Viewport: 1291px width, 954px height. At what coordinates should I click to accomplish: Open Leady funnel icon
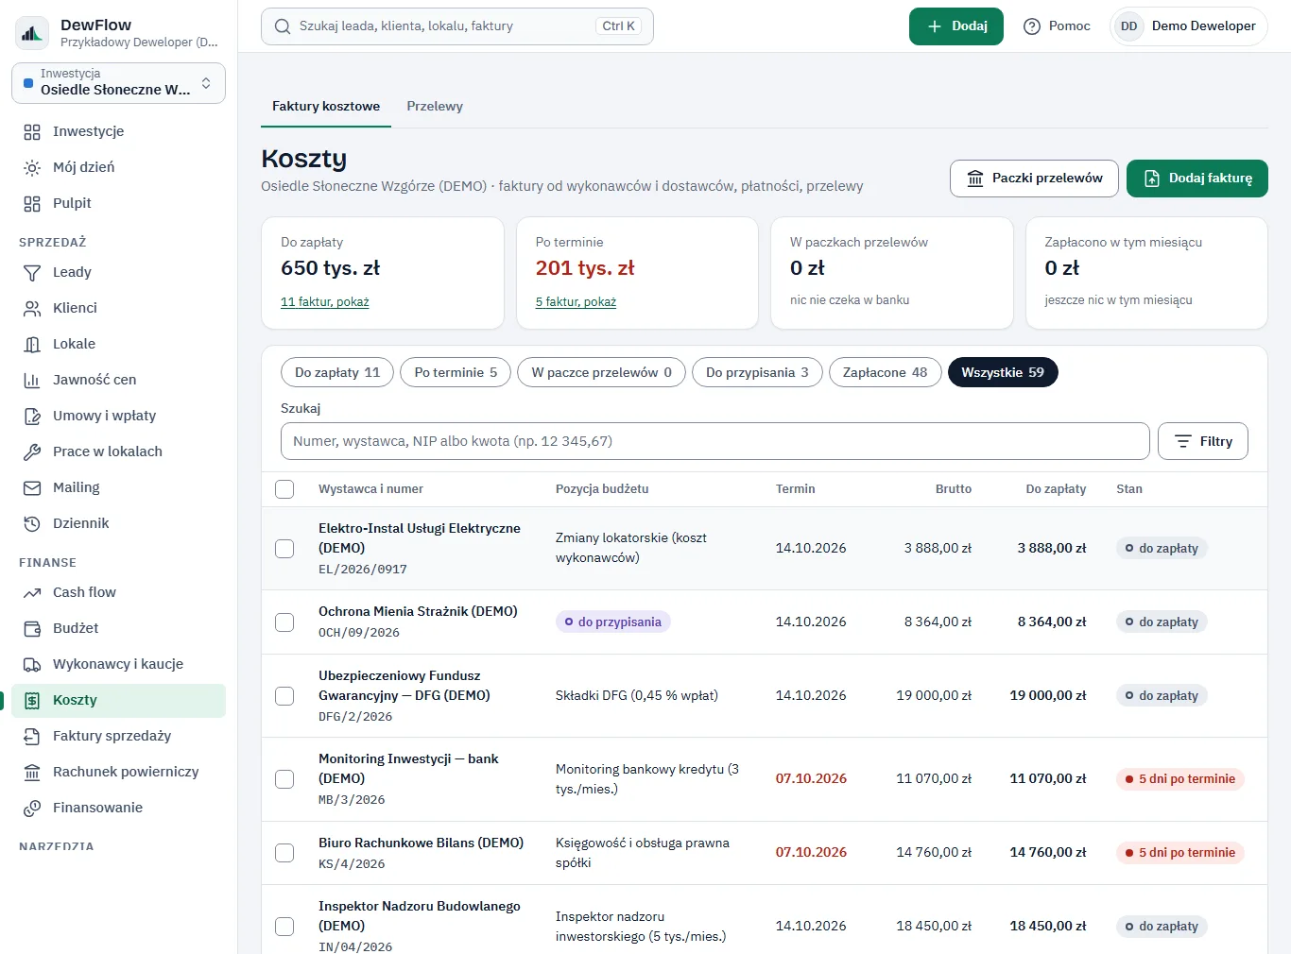(x=32, y=272)
